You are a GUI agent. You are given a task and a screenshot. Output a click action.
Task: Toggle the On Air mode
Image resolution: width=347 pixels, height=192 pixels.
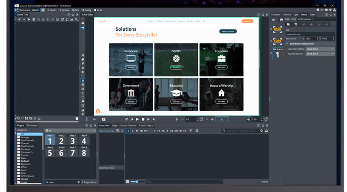[x=99, y=10]
